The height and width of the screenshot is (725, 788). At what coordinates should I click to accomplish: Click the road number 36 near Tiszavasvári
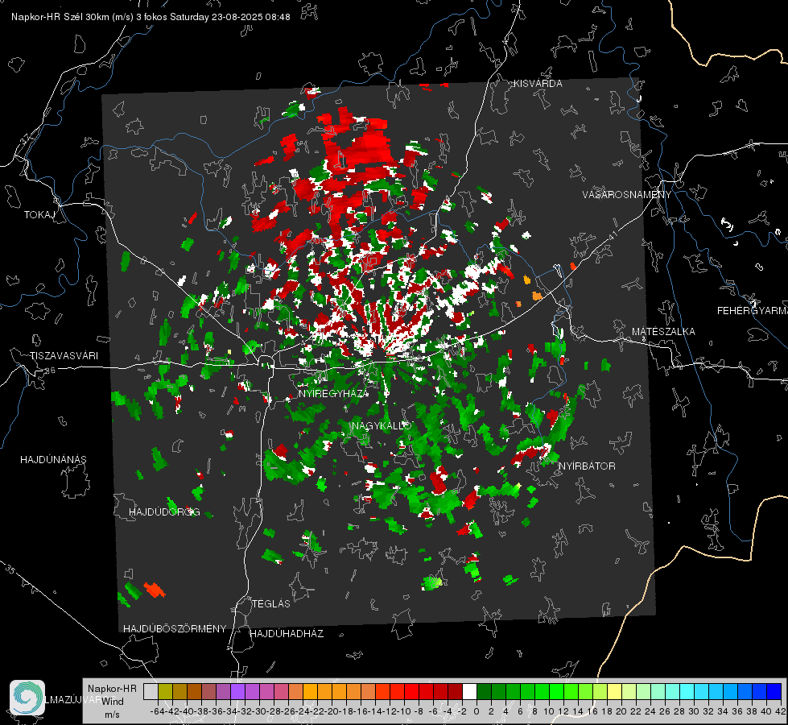coord(50,371)
